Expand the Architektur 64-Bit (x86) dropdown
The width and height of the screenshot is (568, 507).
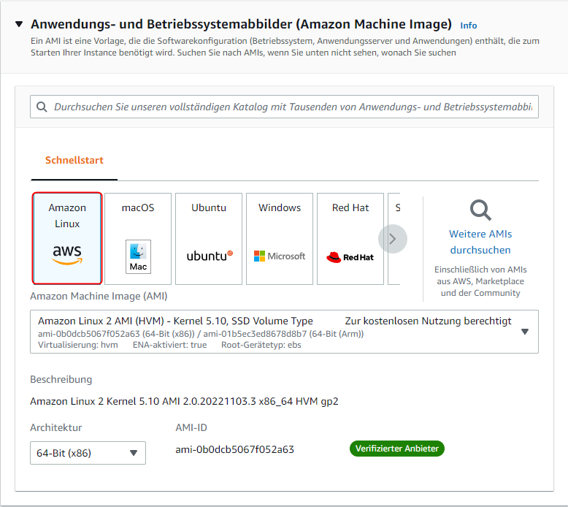[133, 453]
